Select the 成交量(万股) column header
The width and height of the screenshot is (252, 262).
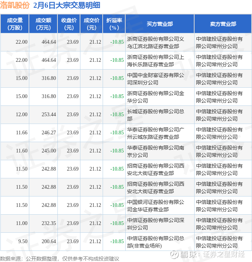point(15,24)
